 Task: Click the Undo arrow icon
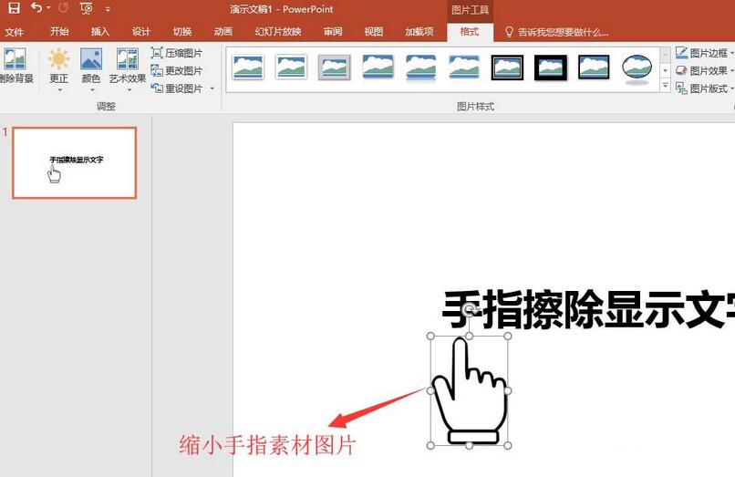pyautogui.click(x=36, y=7)
